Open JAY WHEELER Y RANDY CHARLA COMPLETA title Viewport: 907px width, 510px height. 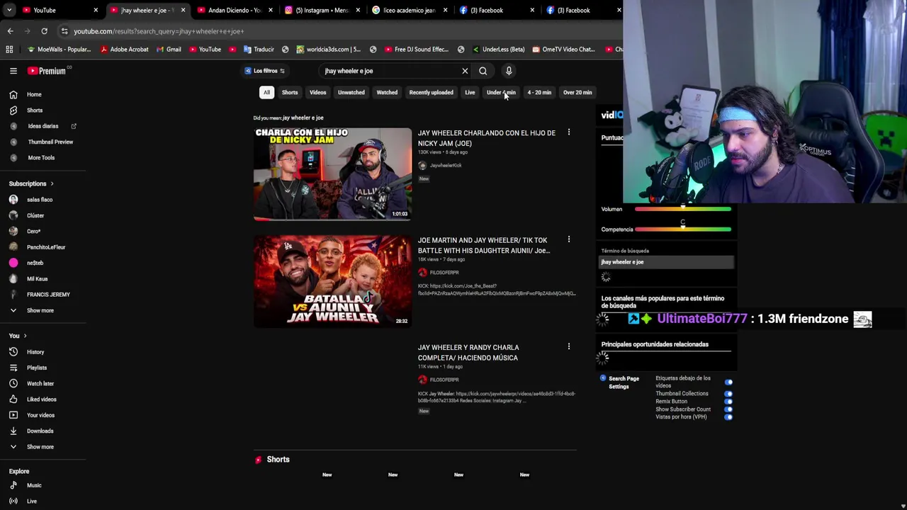click(468, 353)
